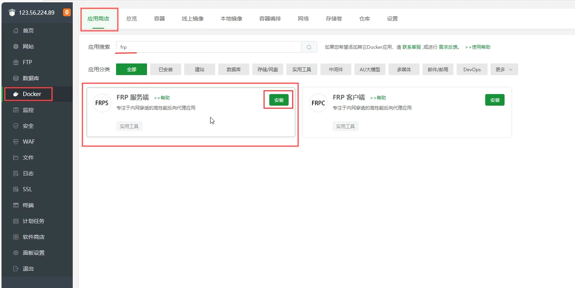This screenshot has width=575, height=288.
Task: Install the FRP 服务端 app
Action: coord(279,100)
